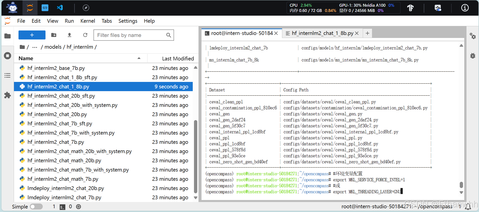Screen dimensions: 479x212
Task: Select file lmdeploy_internlm2_chat_20b.py
Action: [103, 188]
